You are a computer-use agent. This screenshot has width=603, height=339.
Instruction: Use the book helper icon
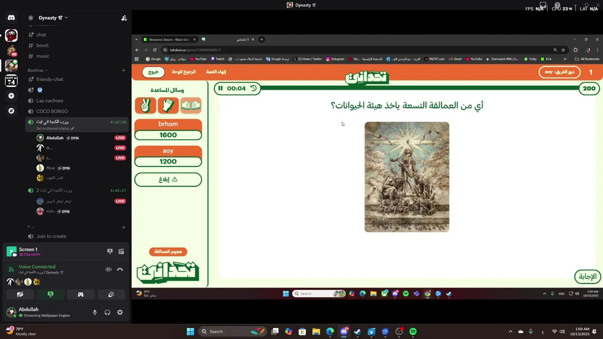point(191,105)
